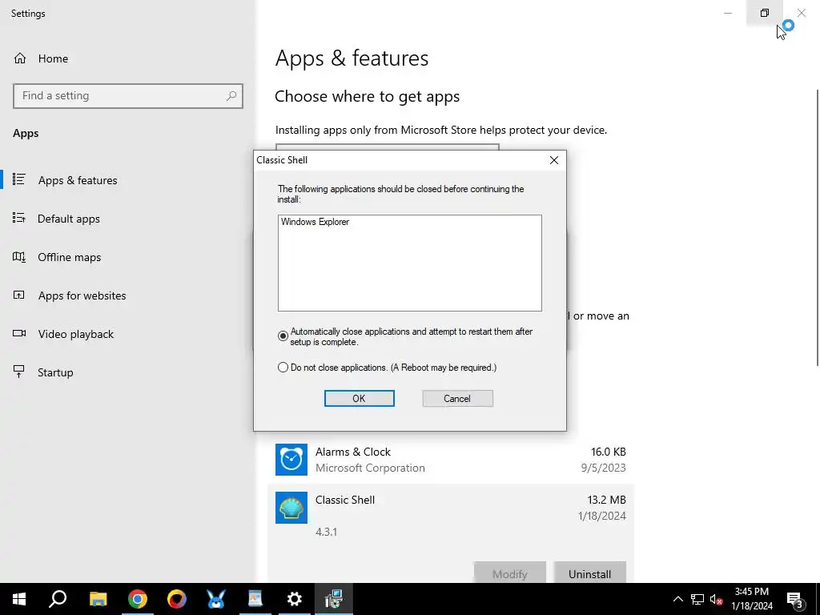Open Apps & features sidebar item
This screenshot has height=615, width=820.
pyautogui.click(x=78, y=180)
